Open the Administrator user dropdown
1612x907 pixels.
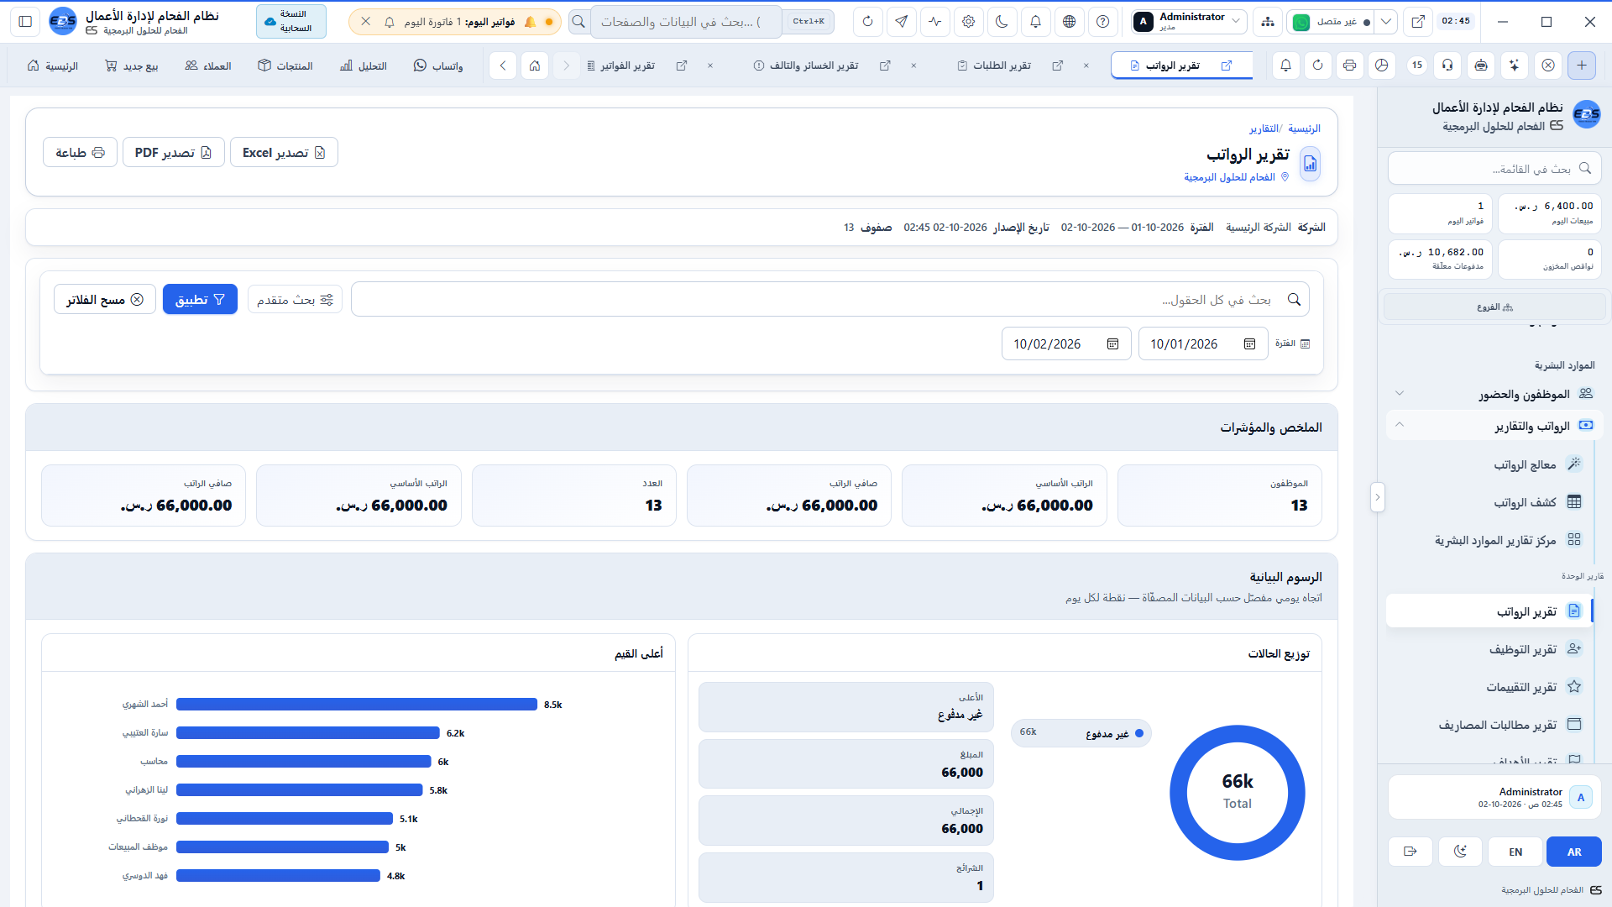pyautogui.click(x=1188, y=22)
